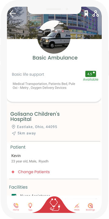Tap the 4.5 star rating badge
This screenshot has height=219, width=109.
click(x=91, y=74)
